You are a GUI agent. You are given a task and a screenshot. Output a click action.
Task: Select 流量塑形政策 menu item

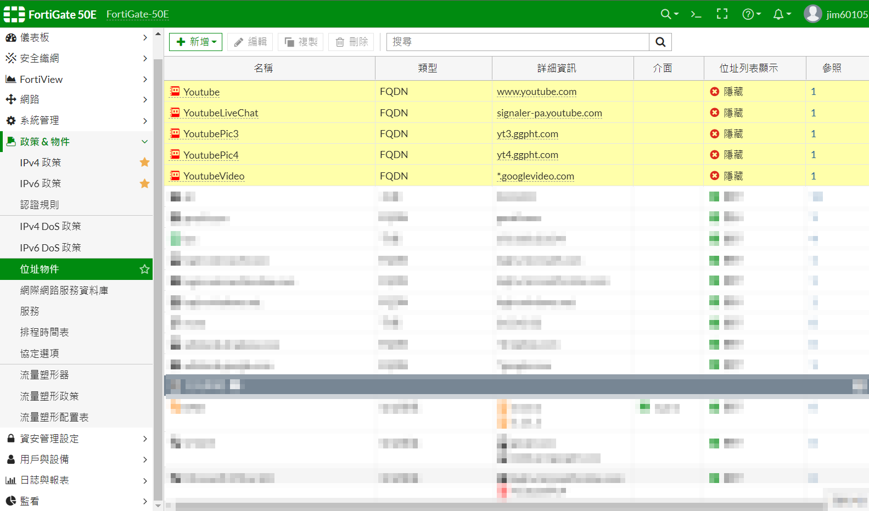click(x=49, y=396)
